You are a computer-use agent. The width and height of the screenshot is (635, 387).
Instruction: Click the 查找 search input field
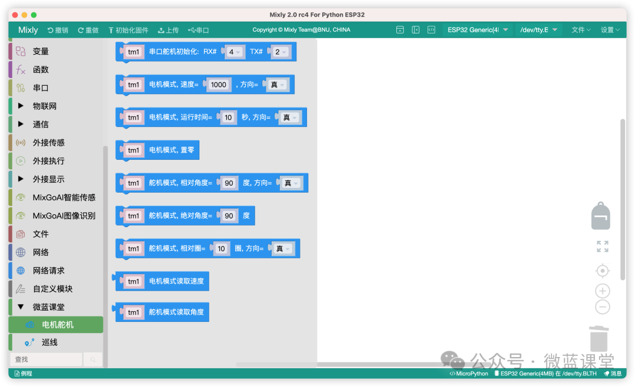click(46, 359)
